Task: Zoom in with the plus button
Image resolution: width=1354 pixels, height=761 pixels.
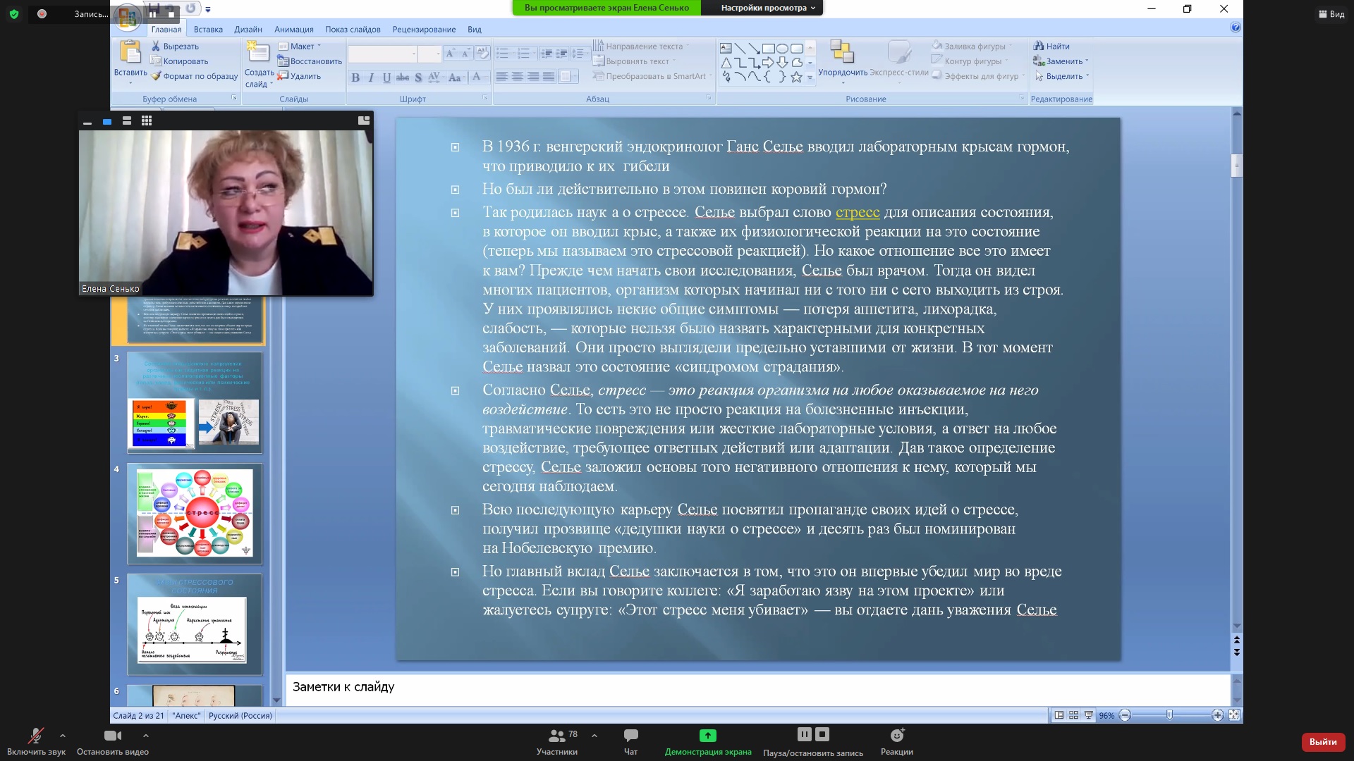Action: coord(1217,715)
